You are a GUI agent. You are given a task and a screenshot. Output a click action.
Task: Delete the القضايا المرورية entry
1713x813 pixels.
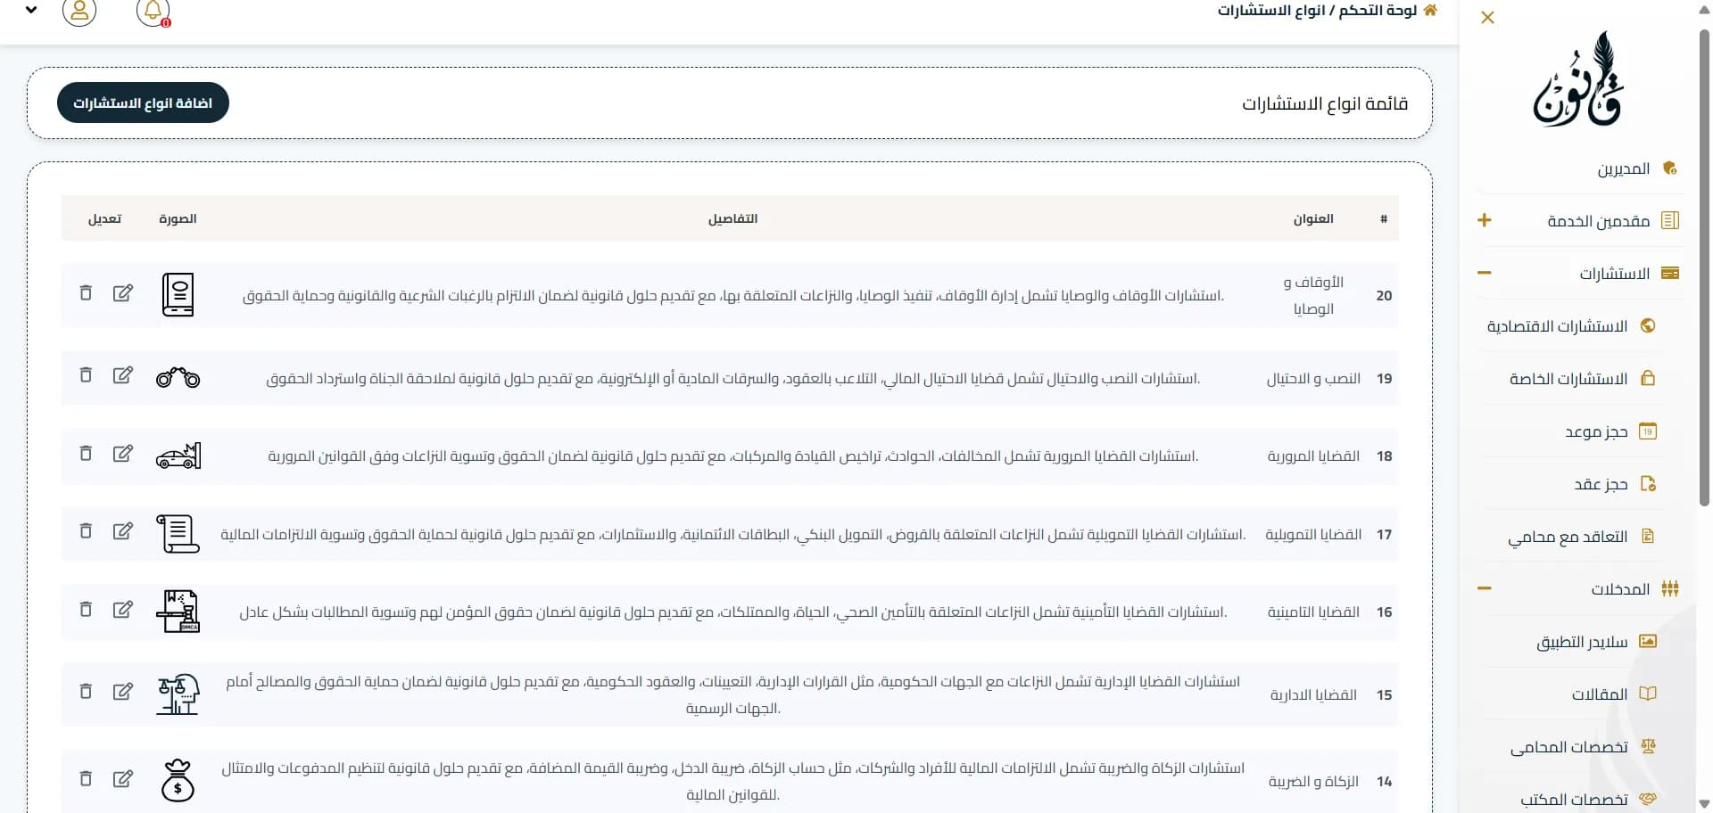pyautogui.click(x=86, y=453)
